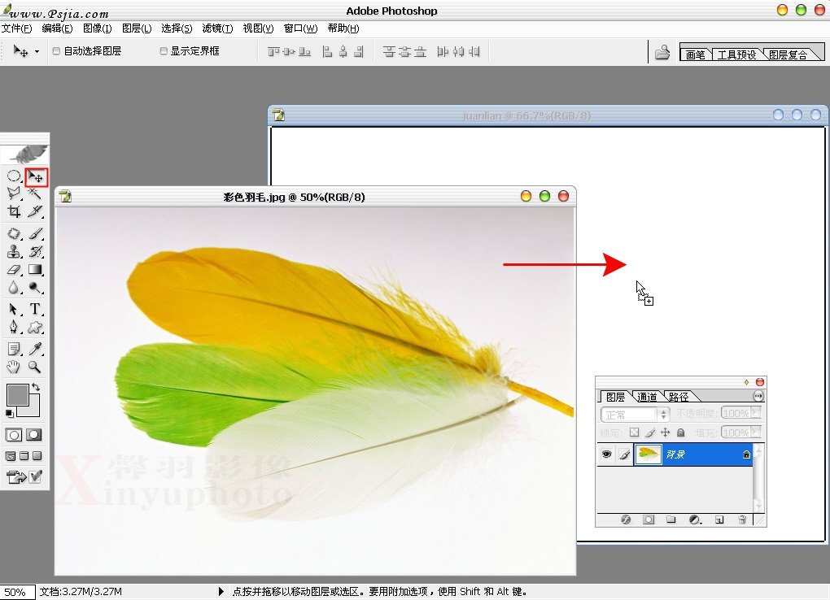Image resolution: width=830 pixels, height=600 pixels.
Task: Click the Gradient tool
Action: [x=36, y=269]
